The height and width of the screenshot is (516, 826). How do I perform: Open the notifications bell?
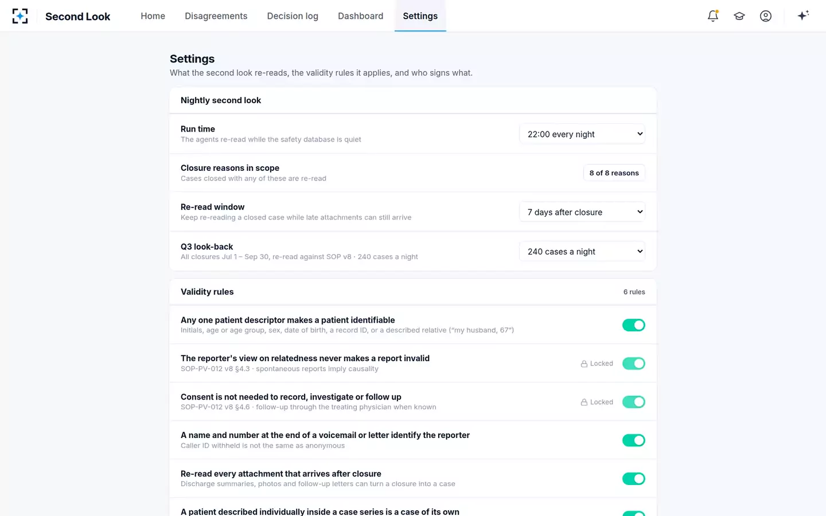(713, 16)
